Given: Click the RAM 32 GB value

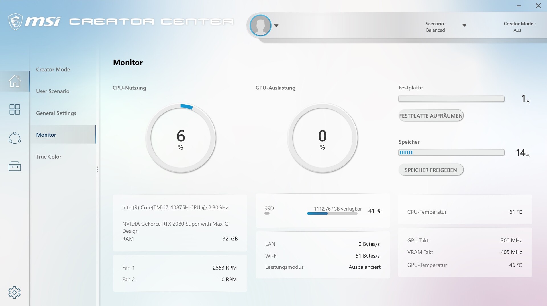Looking at the screenshot, I should pyautogui.click(x=230, y=239).
